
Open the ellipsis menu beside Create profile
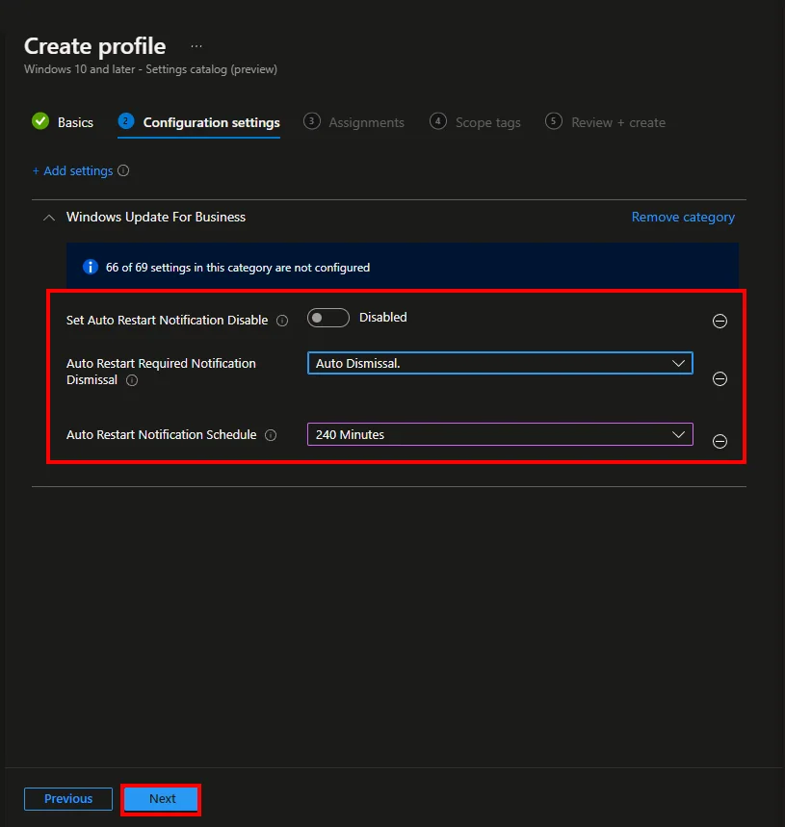click(x=196, y=46)
